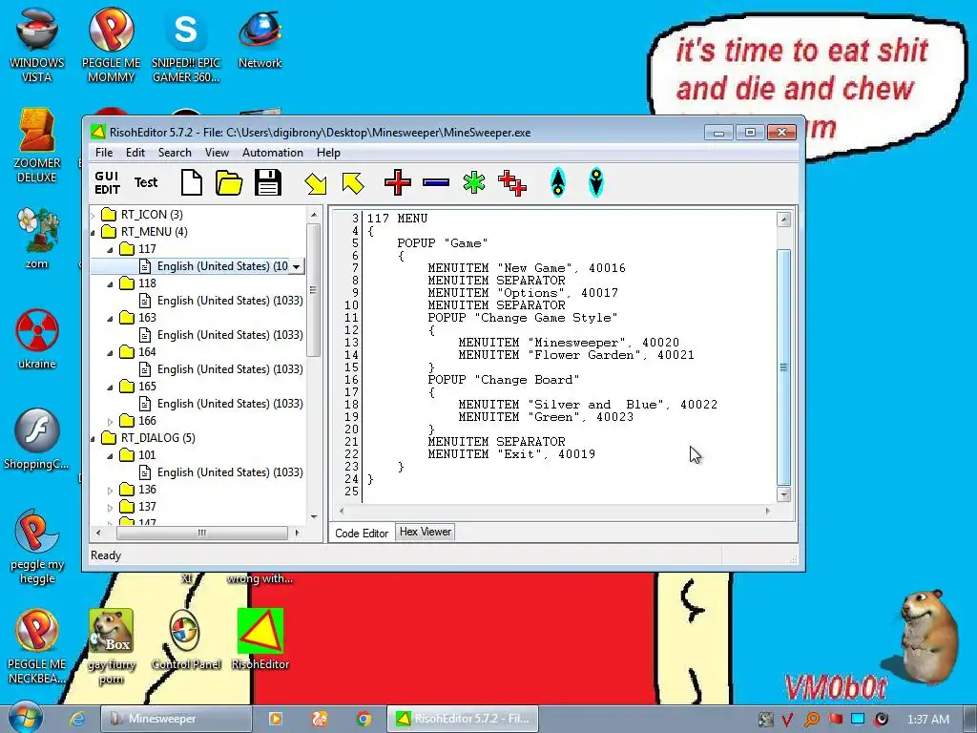Open the View menu
The height and width of the screenshot is (733, 977).
217,153
